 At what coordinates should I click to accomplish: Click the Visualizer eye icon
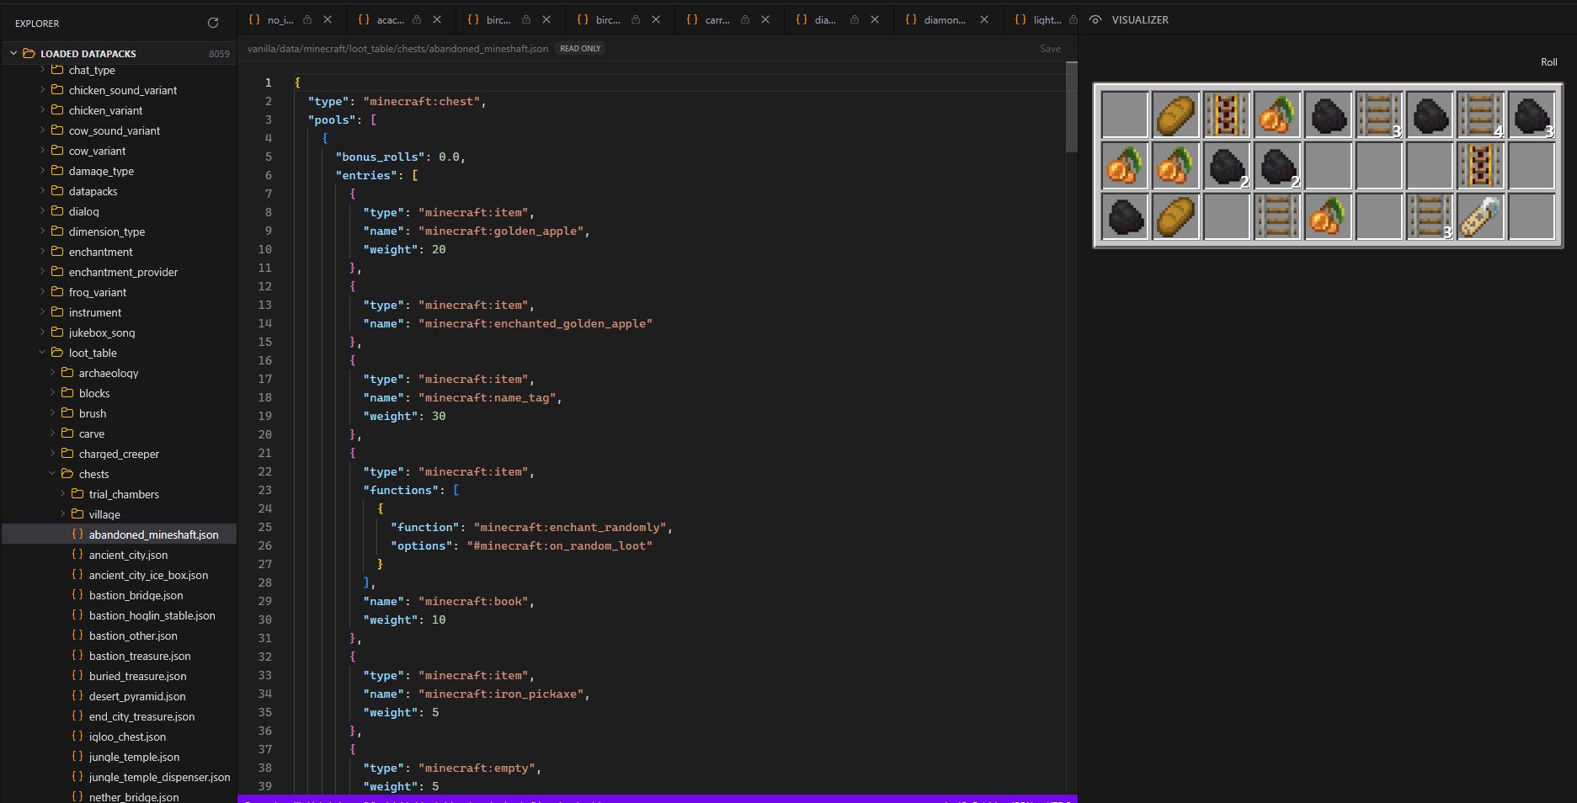pos(1095,19)
